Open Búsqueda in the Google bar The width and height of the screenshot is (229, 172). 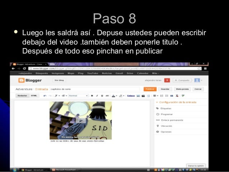click(x=42, y=73)
